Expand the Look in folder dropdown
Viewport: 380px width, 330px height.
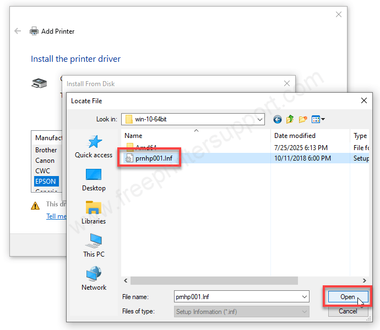pyautogui.click(x=260, y=119)
